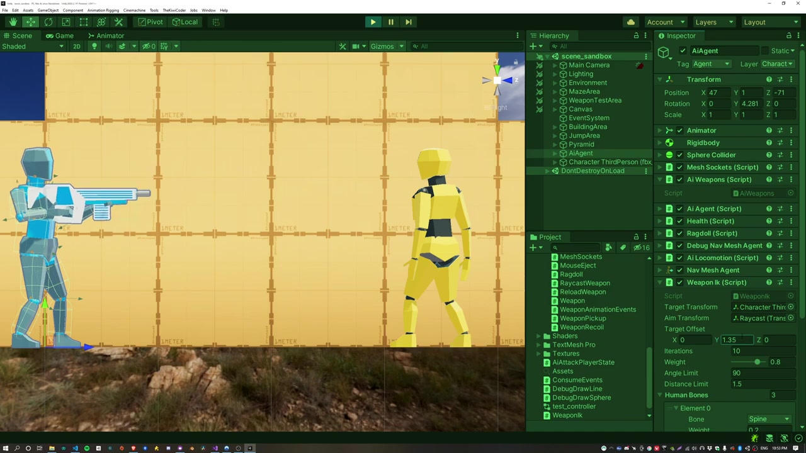
Task: Select the Hand tool in the toolbar
Action: click(13, 22)
